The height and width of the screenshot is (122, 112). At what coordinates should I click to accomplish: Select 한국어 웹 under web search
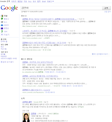point(4,41)
